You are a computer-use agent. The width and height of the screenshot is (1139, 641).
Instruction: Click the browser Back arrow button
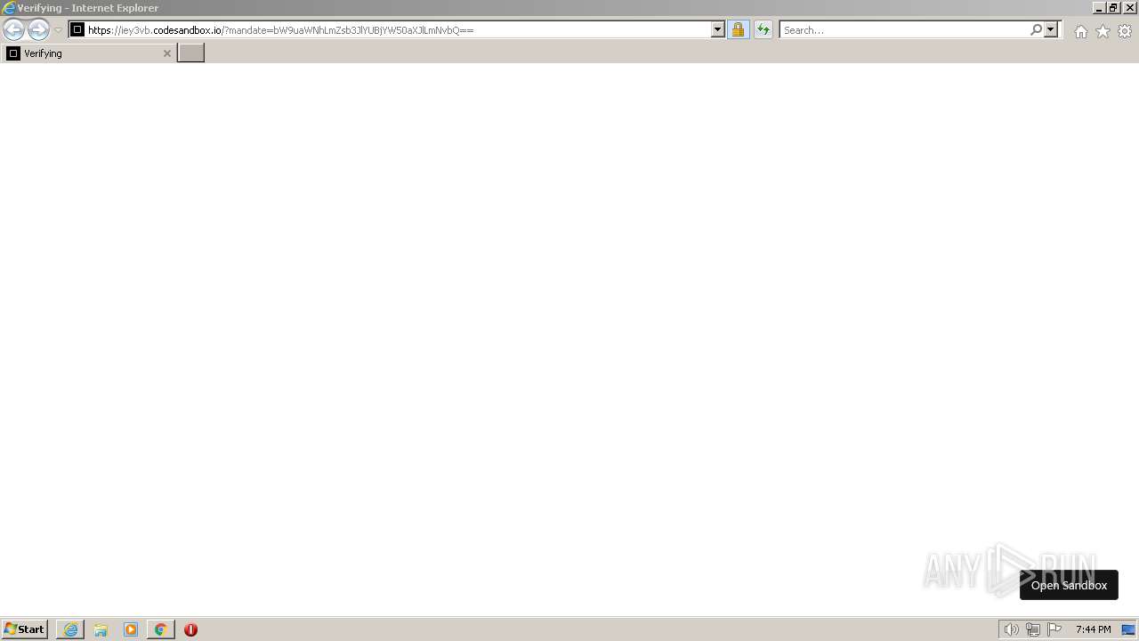pos(13,29)
